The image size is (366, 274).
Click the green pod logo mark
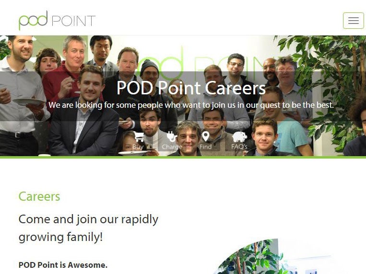[x=33, y=21]
